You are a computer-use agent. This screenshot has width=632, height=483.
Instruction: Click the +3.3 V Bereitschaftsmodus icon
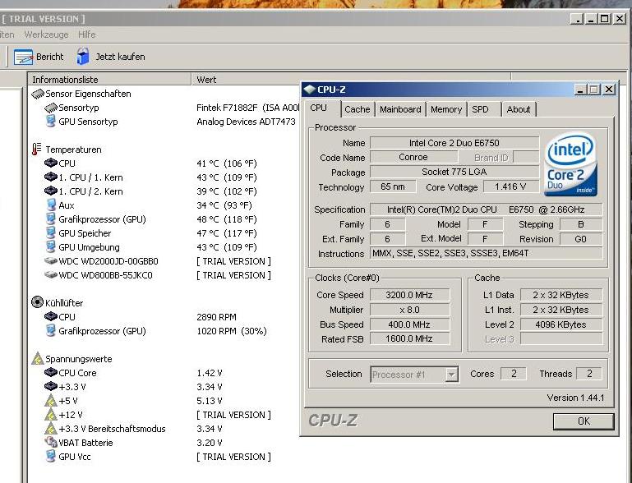pos(51,429)
